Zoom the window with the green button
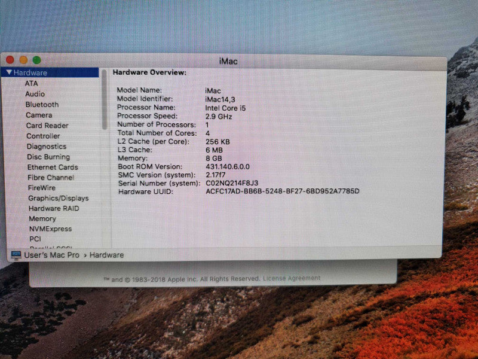 tap(37, 60)
